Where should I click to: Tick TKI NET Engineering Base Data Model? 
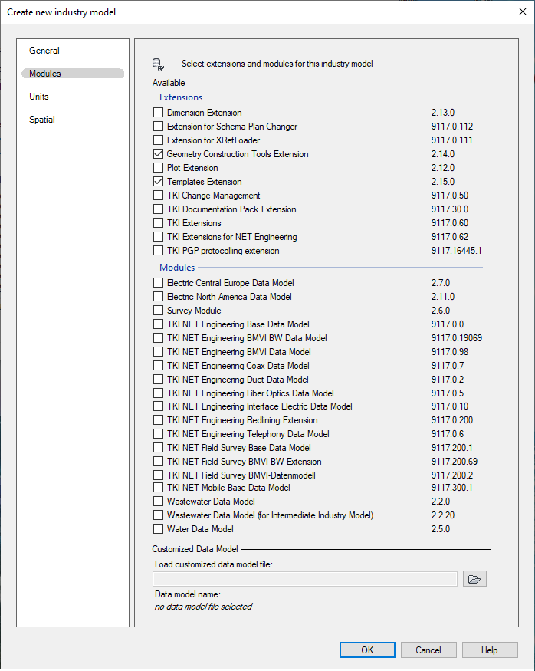158,324
